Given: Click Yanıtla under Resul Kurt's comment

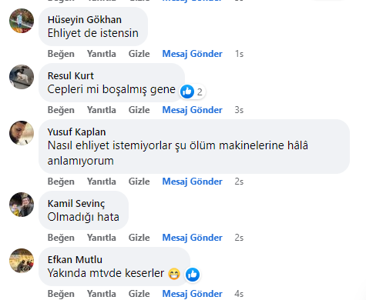Looking at the screenshot, I should 102,110.
